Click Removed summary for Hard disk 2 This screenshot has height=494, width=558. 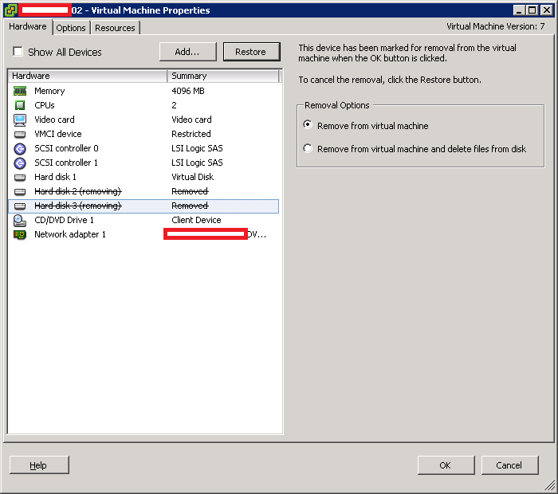click(190, 192)
